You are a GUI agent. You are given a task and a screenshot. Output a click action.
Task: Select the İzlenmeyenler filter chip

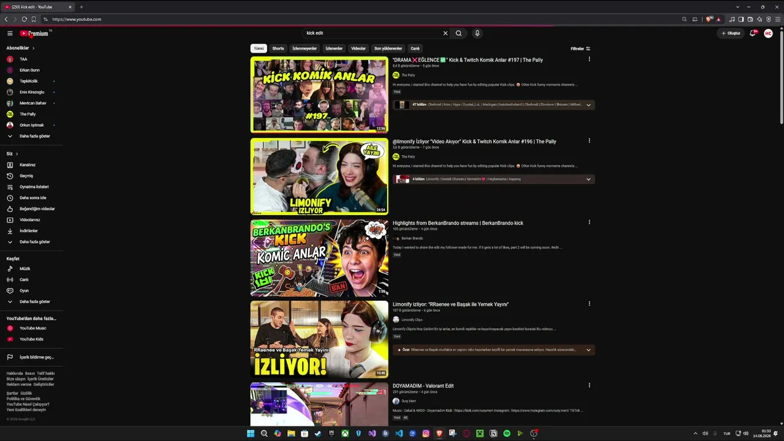pyautogui.click(x=304, y=48)
